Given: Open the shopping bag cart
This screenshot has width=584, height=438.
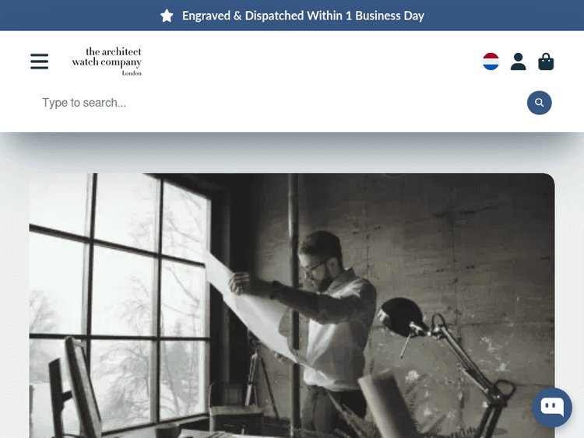Looking at the screenshot, I should coord(546,61).
